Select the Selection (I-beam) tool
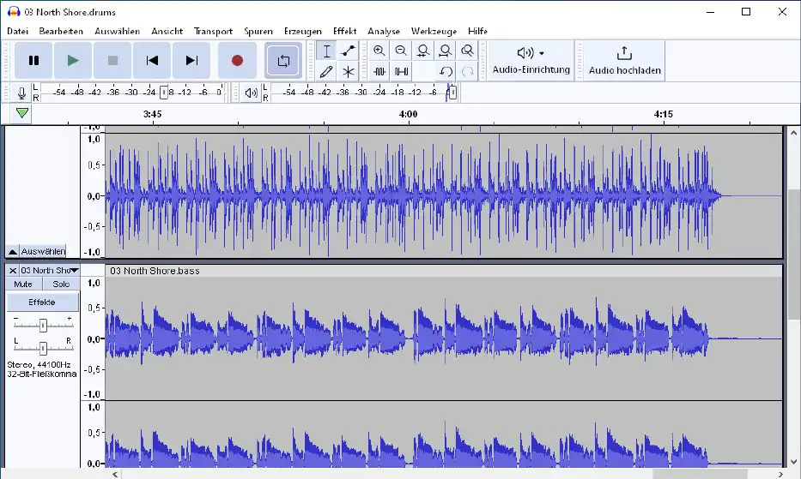801x479 pixels. click(326, 51)
